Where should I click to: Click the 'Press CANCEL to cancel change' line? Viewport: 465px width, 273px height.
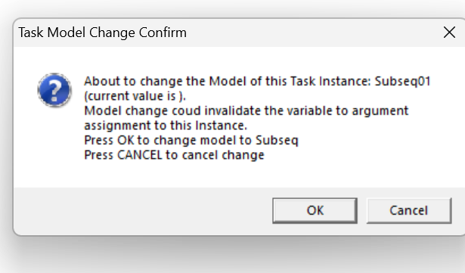tap(174, 155)
